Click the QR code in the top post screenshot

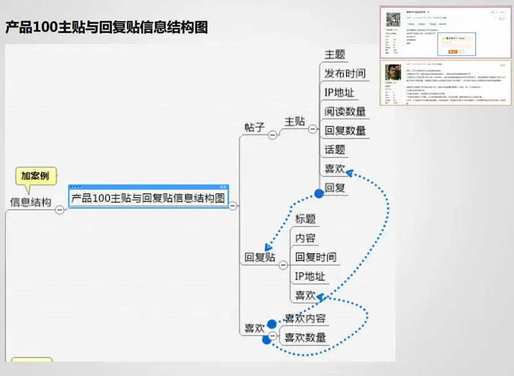[393, 19]
